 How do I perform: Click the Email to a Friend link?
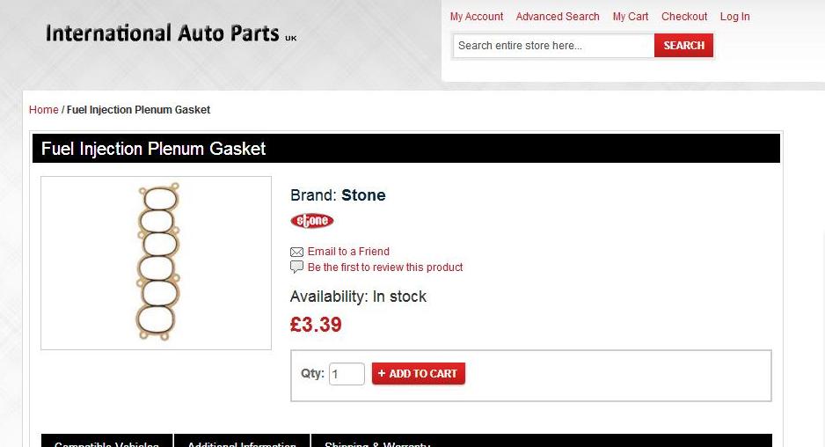pos(348,252)
